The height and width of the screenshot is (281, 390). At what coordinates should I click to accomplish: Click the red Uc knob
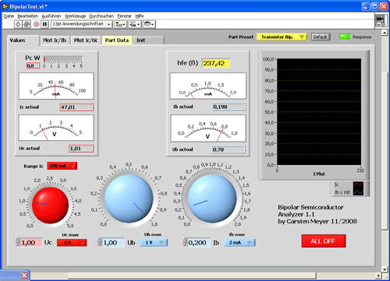[50, 205]
